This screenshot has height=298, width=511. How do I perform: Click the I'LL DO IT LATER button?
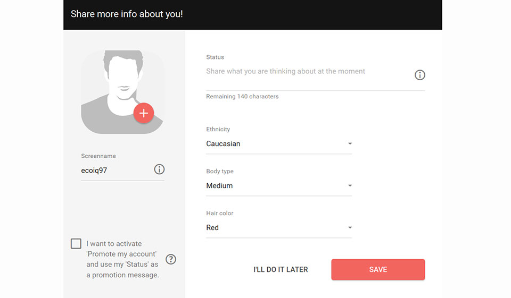tap(281, 269)
